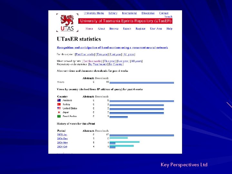Screen dimensions: 232x174
Task: Open most viewed eprints This year
Action: pos(110,61)
